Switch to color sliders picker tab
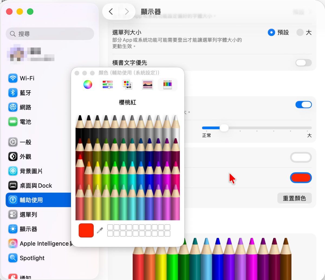This screenshot has height=280, width=325. click(x=108, y=85)
